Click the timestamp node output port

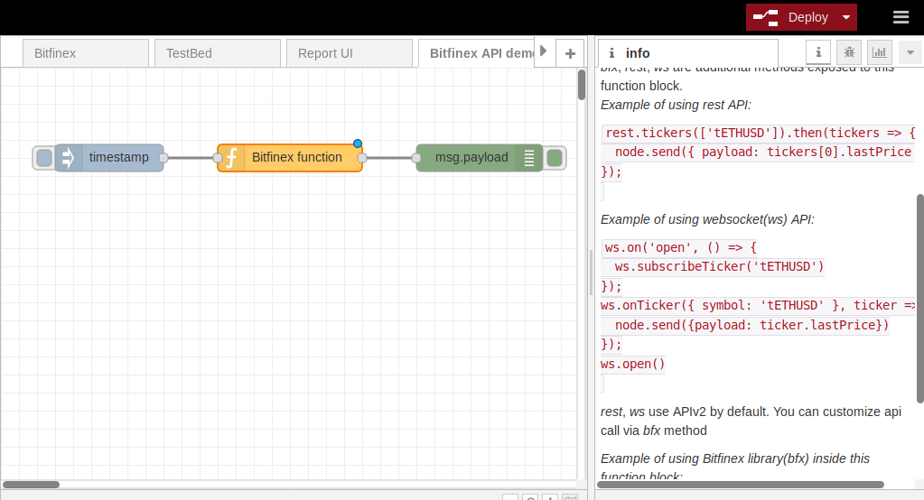[x=163, y=158]
